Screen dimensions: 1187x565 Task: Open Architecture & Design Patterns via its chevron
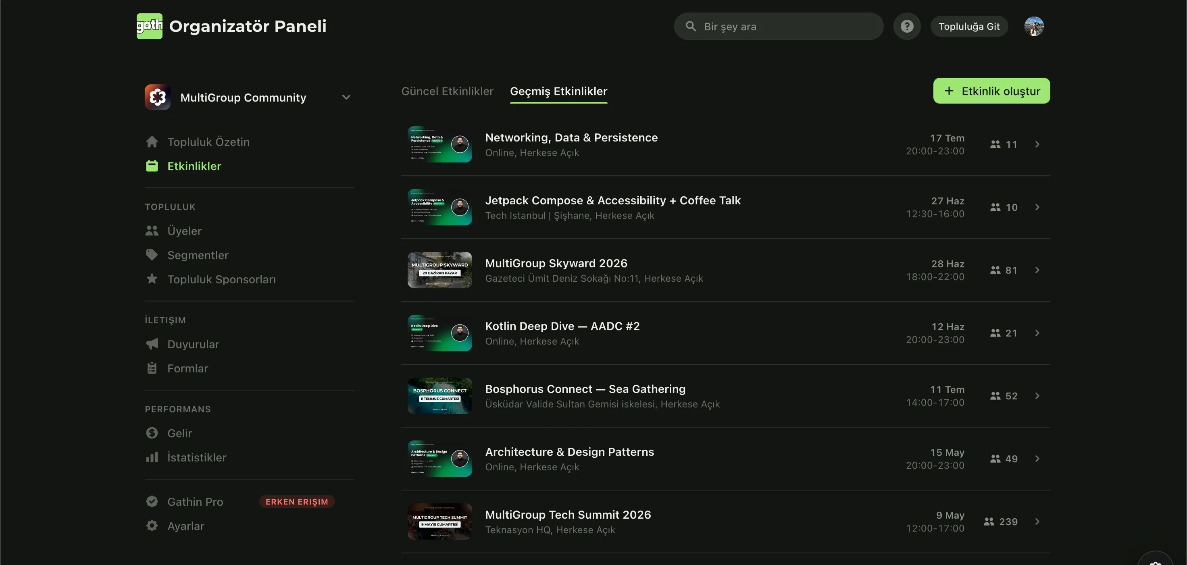(x=1037, y=459)
